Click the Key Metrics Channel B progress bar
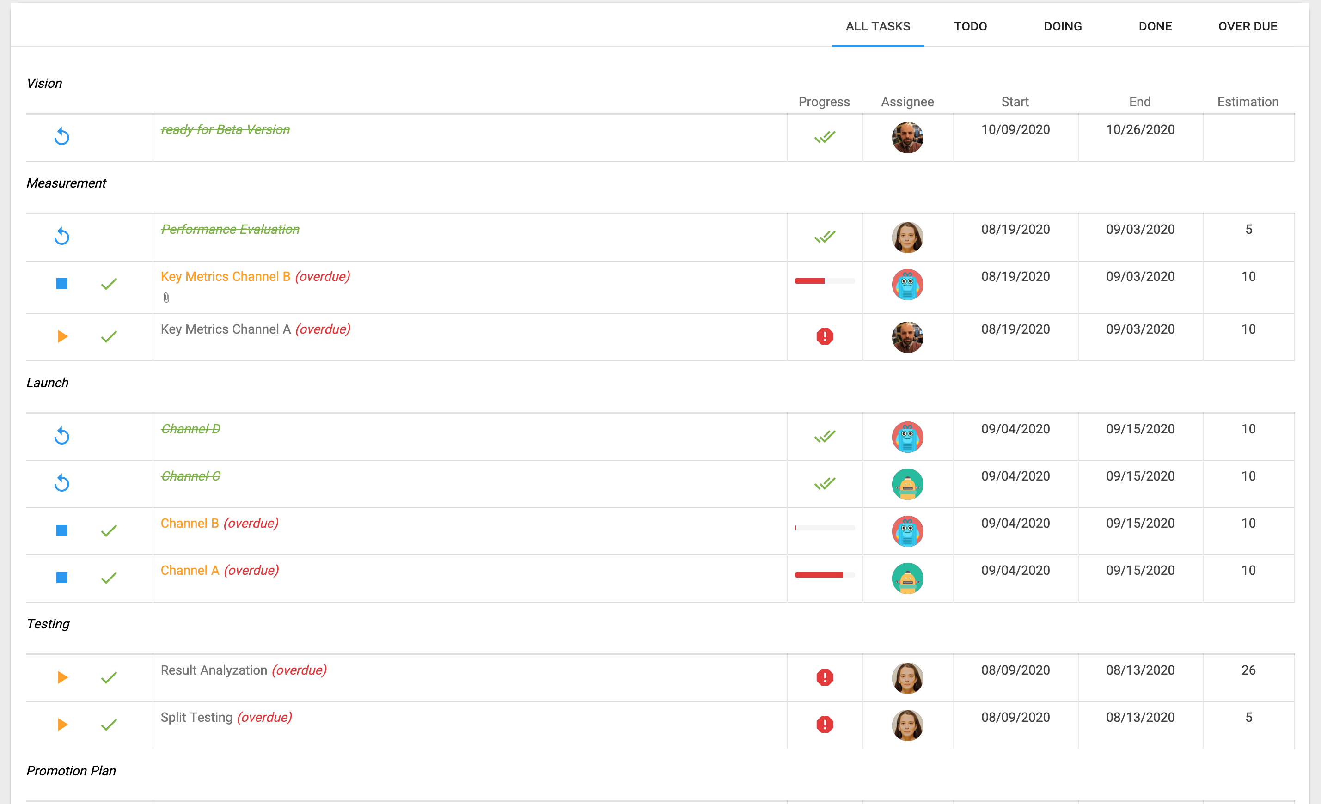 coord(824,281)
